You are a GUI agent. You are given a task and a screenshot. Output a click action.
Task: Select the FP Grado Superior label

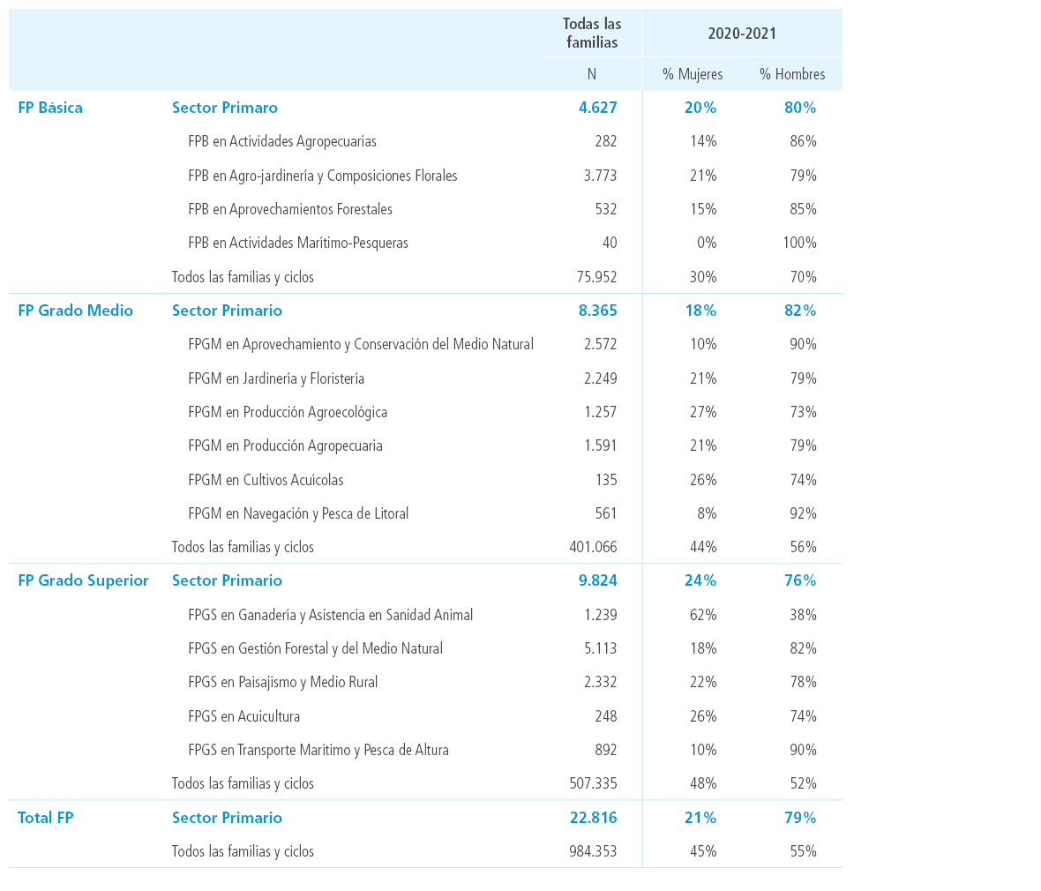click(x=83, y=581)
